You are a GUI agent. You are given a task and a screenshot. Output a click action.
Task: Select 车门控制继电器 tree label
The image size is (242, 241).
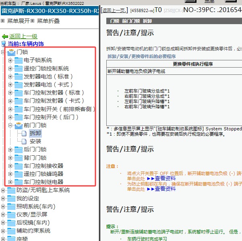point(43,182)
